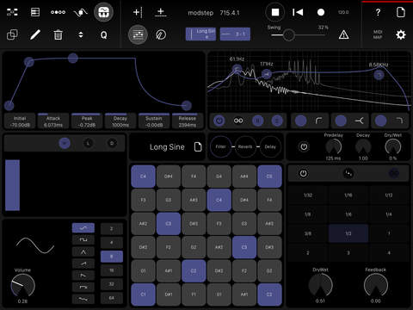
Task: Select the mid bell filter shape icon
Action: point(360,121)
